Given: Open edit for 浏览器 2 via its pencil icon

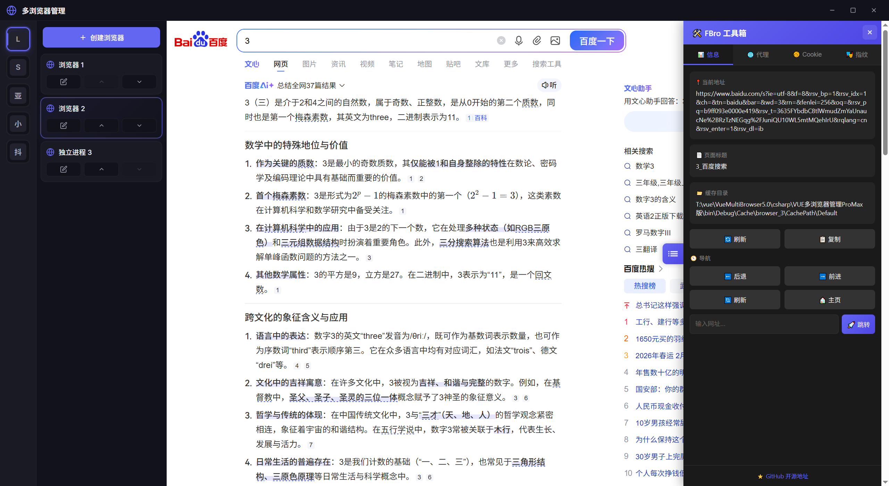Looking at the screenshot, I should click(x=63, y=125).
